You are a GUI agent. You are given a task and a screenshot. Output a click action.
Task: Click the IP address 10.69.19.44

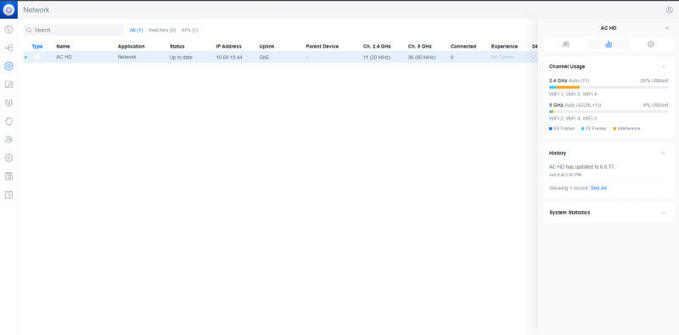[x=229, y=57]
